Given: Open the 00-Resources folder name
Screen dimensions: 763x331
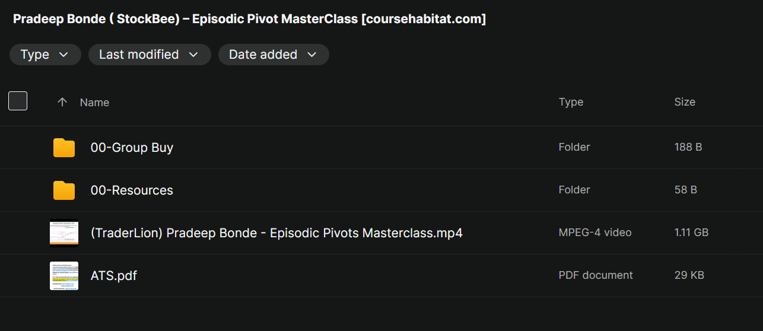Looking at the screenshot, I should pos(132,190).
